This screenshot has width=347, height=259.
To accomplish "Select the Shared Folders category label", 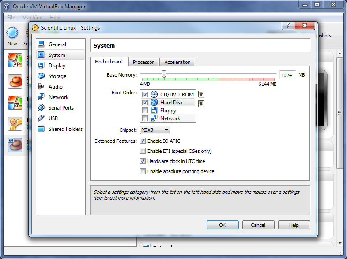I will 65,129.
